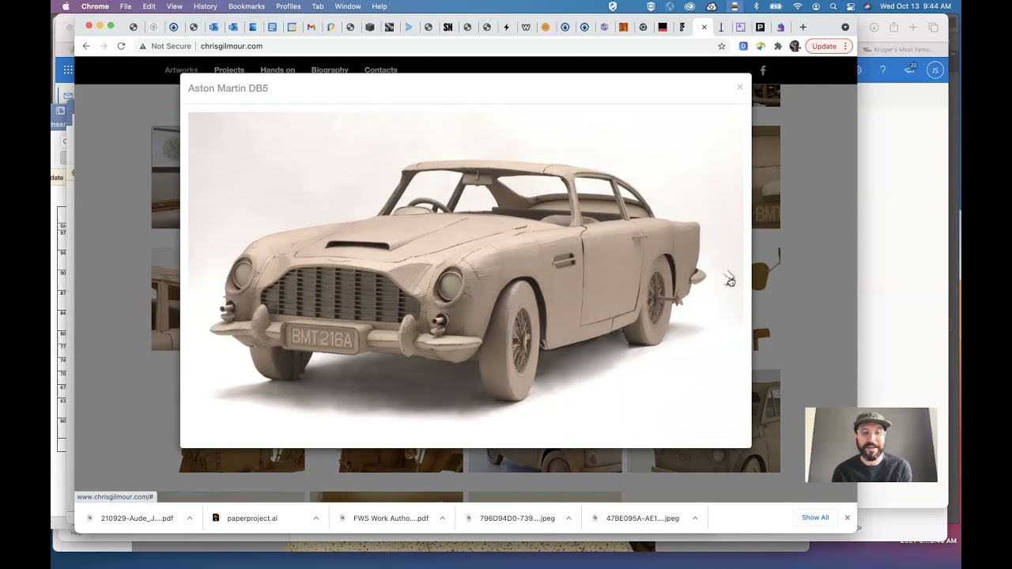Screen dimensions: 1012x569
Task: Expand options for 47BE095A-AE1 jpeg download
Action: [x=695, y=518]
